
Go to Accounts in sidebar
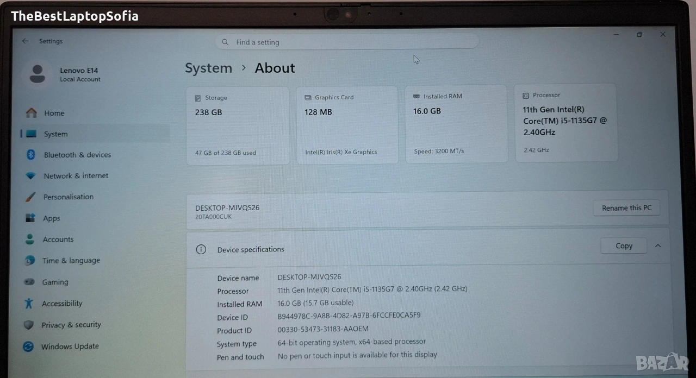coord(58,240)
